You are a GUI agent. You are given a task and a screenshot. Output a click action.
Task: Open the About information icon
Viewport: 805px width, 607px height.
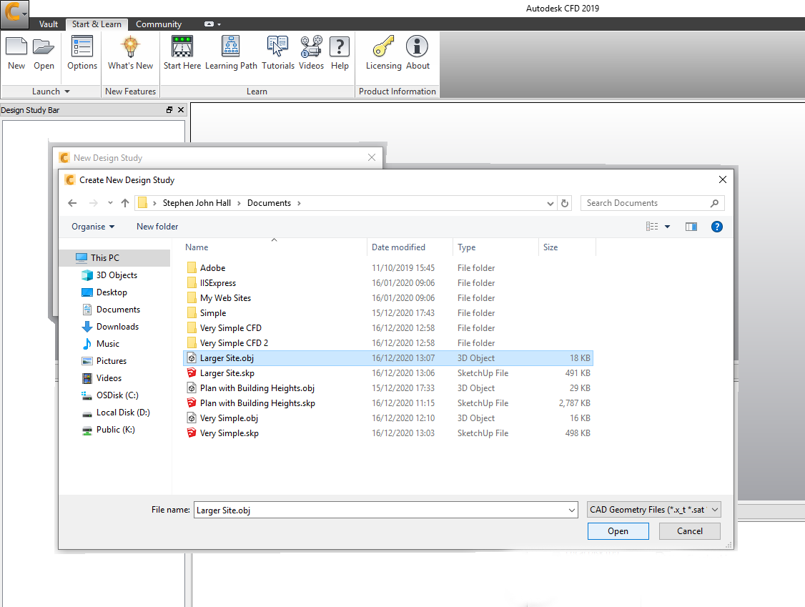(418, 48)
